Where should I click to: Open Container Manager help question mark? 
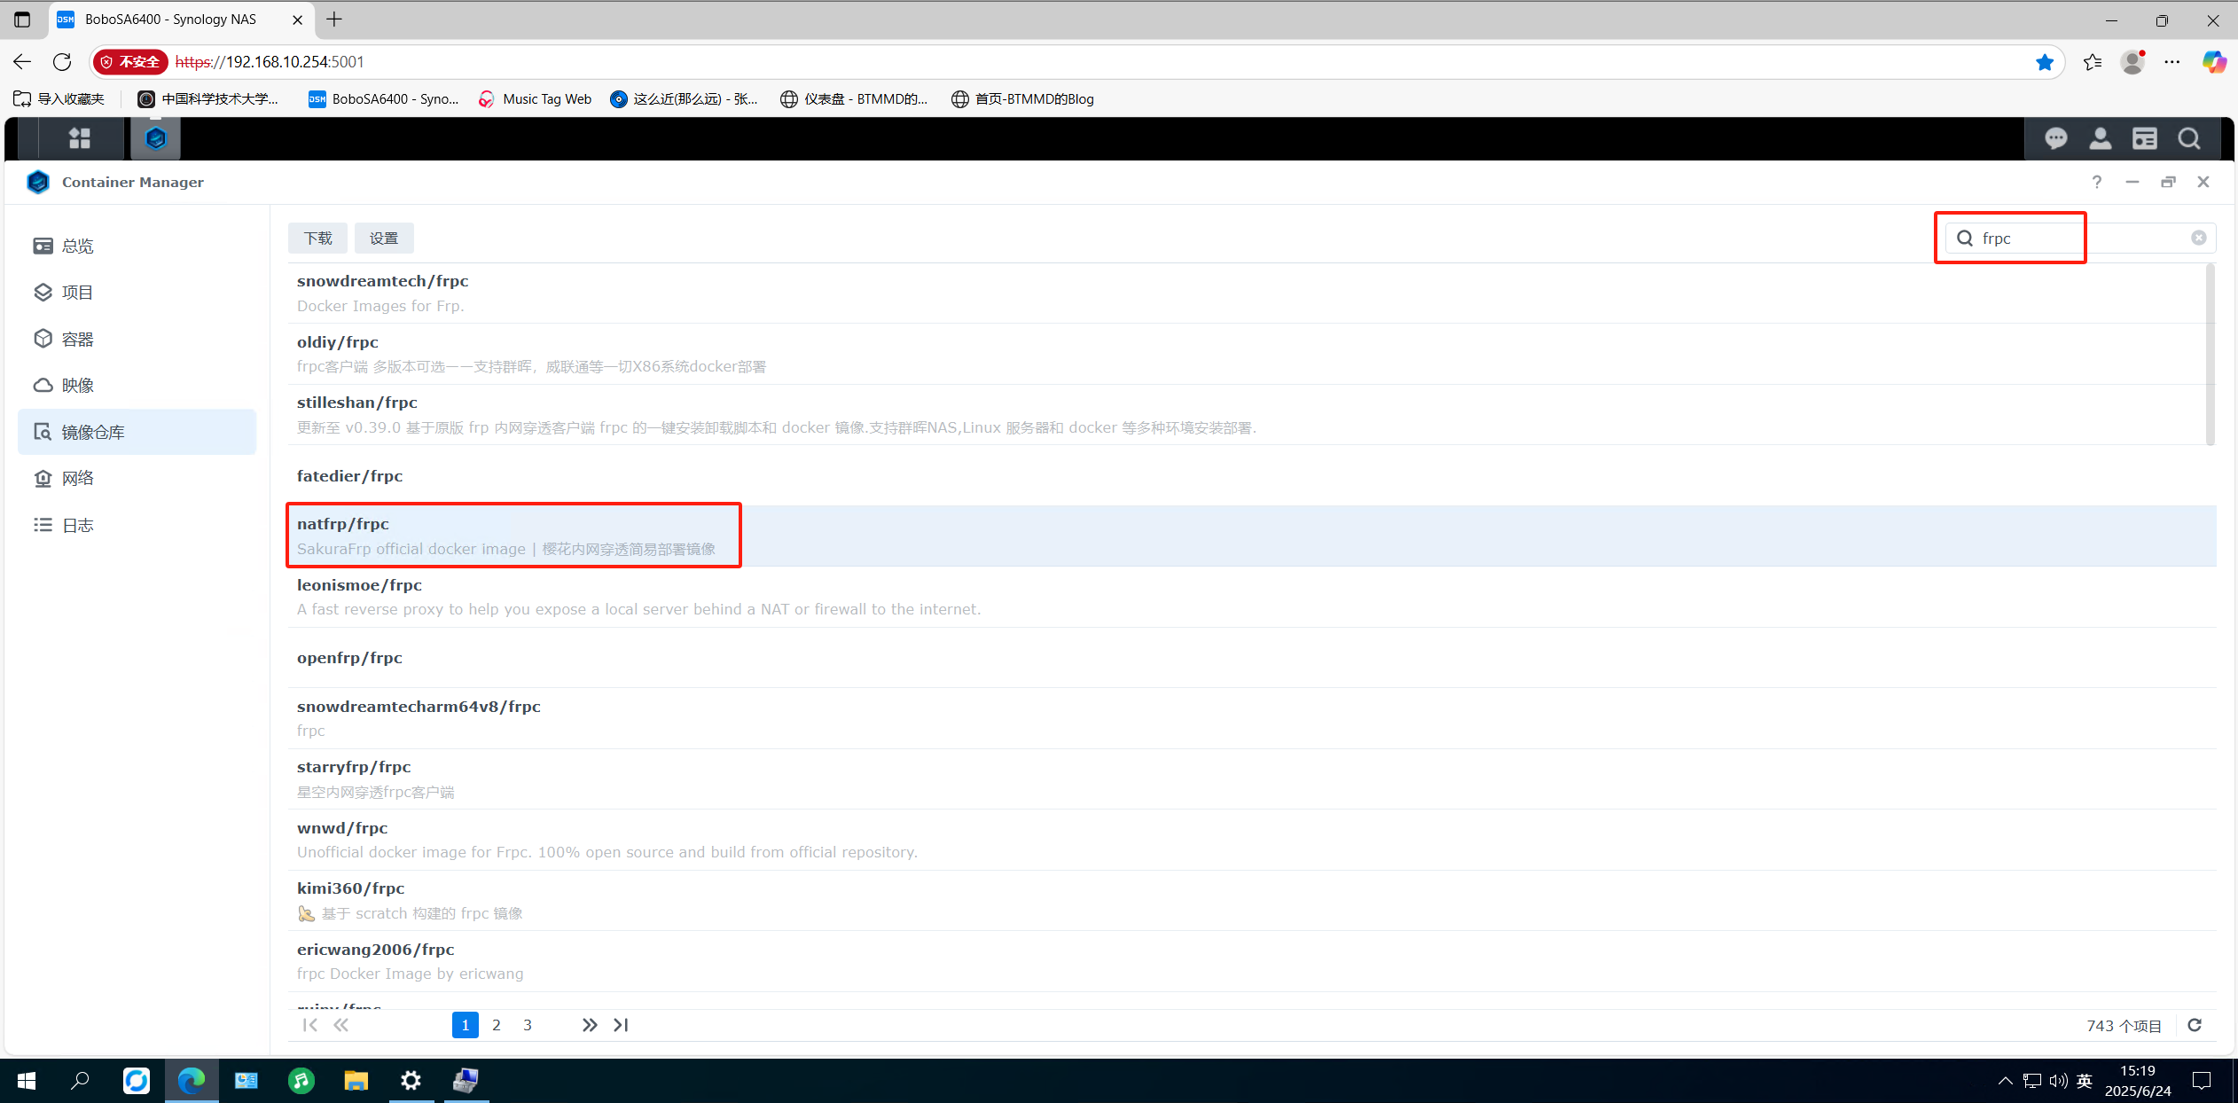pyautogui.click(x=2096, y=182)
